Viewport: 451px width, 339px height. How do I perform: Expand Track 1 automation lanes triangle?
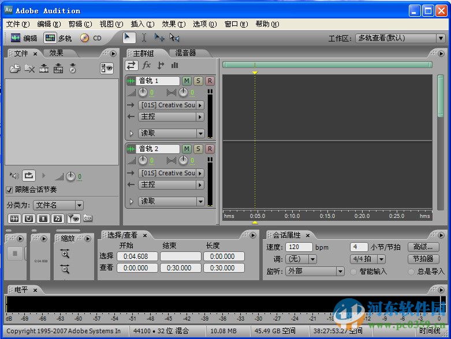pyautogui.click(x=132, y=134)
